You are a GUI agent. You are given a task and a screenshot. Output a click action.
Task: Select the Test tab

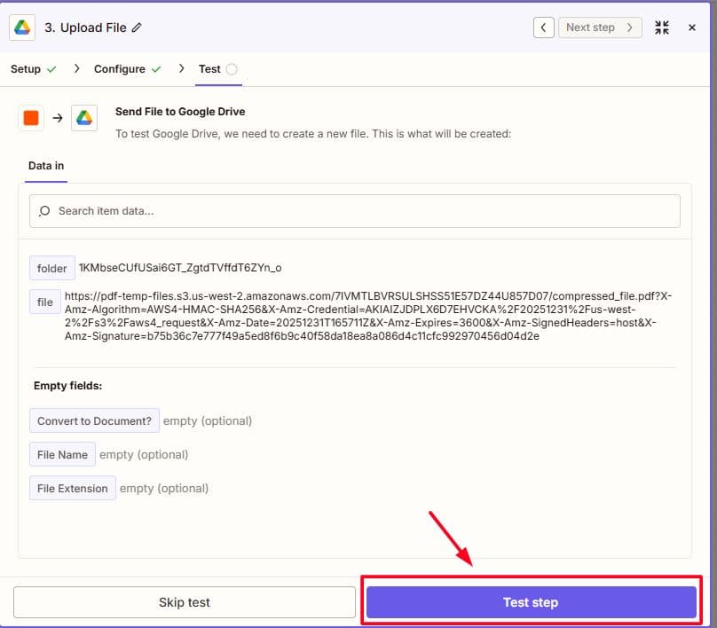(210, 69)
